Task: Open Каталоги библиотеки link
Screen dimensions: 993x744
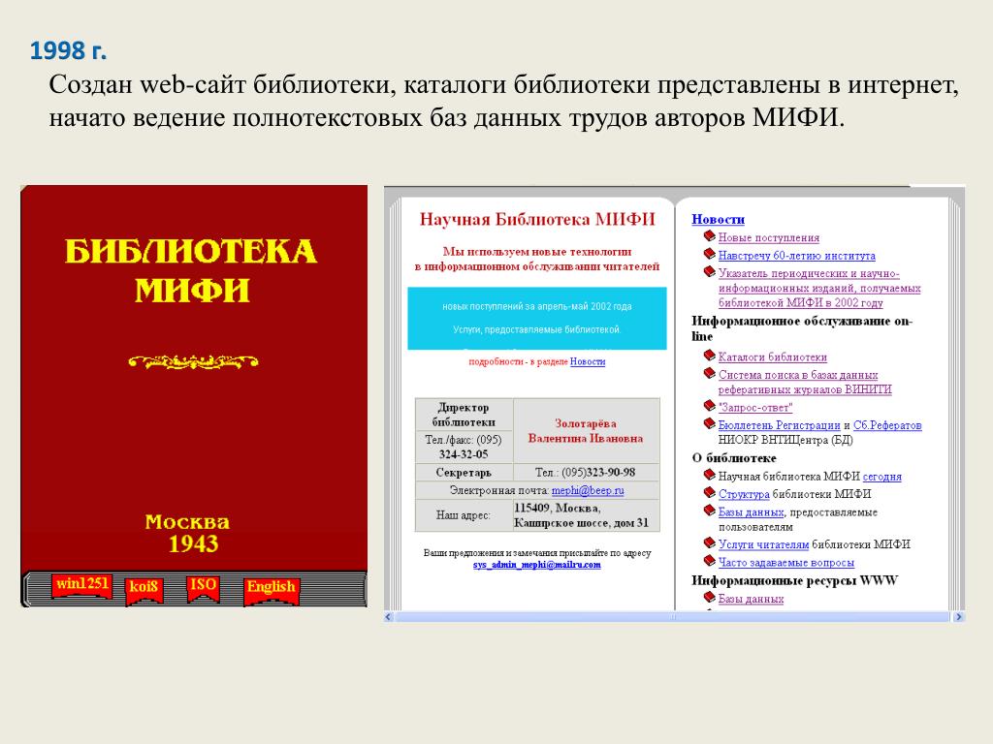Action: click(772, 356)
